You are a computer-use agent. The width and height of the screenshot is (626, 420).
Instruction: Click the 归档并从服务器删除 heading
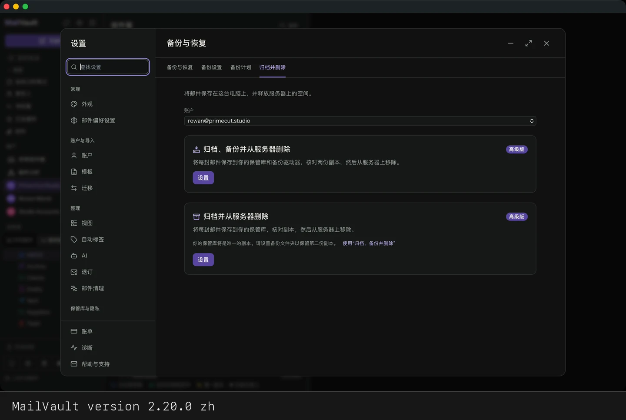click(236, 217)
